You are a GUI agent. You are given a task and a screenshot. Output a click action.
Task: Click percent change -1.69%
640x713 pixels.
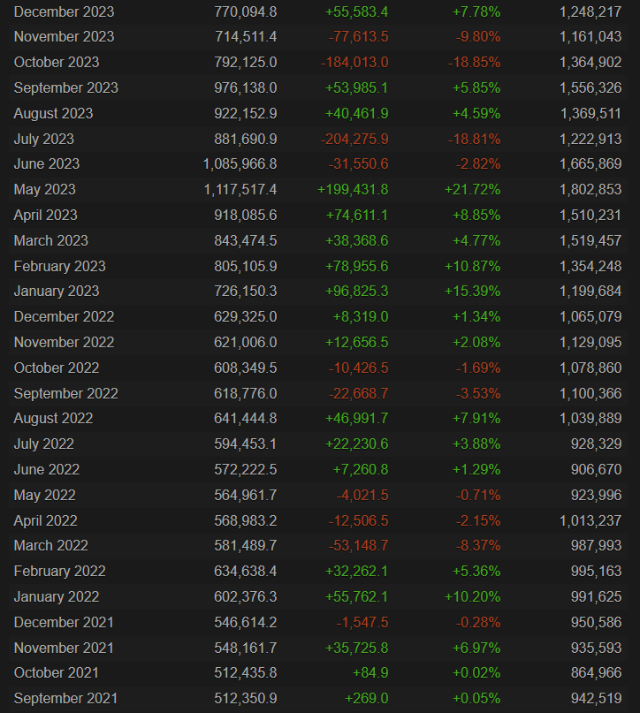point(478,367)
